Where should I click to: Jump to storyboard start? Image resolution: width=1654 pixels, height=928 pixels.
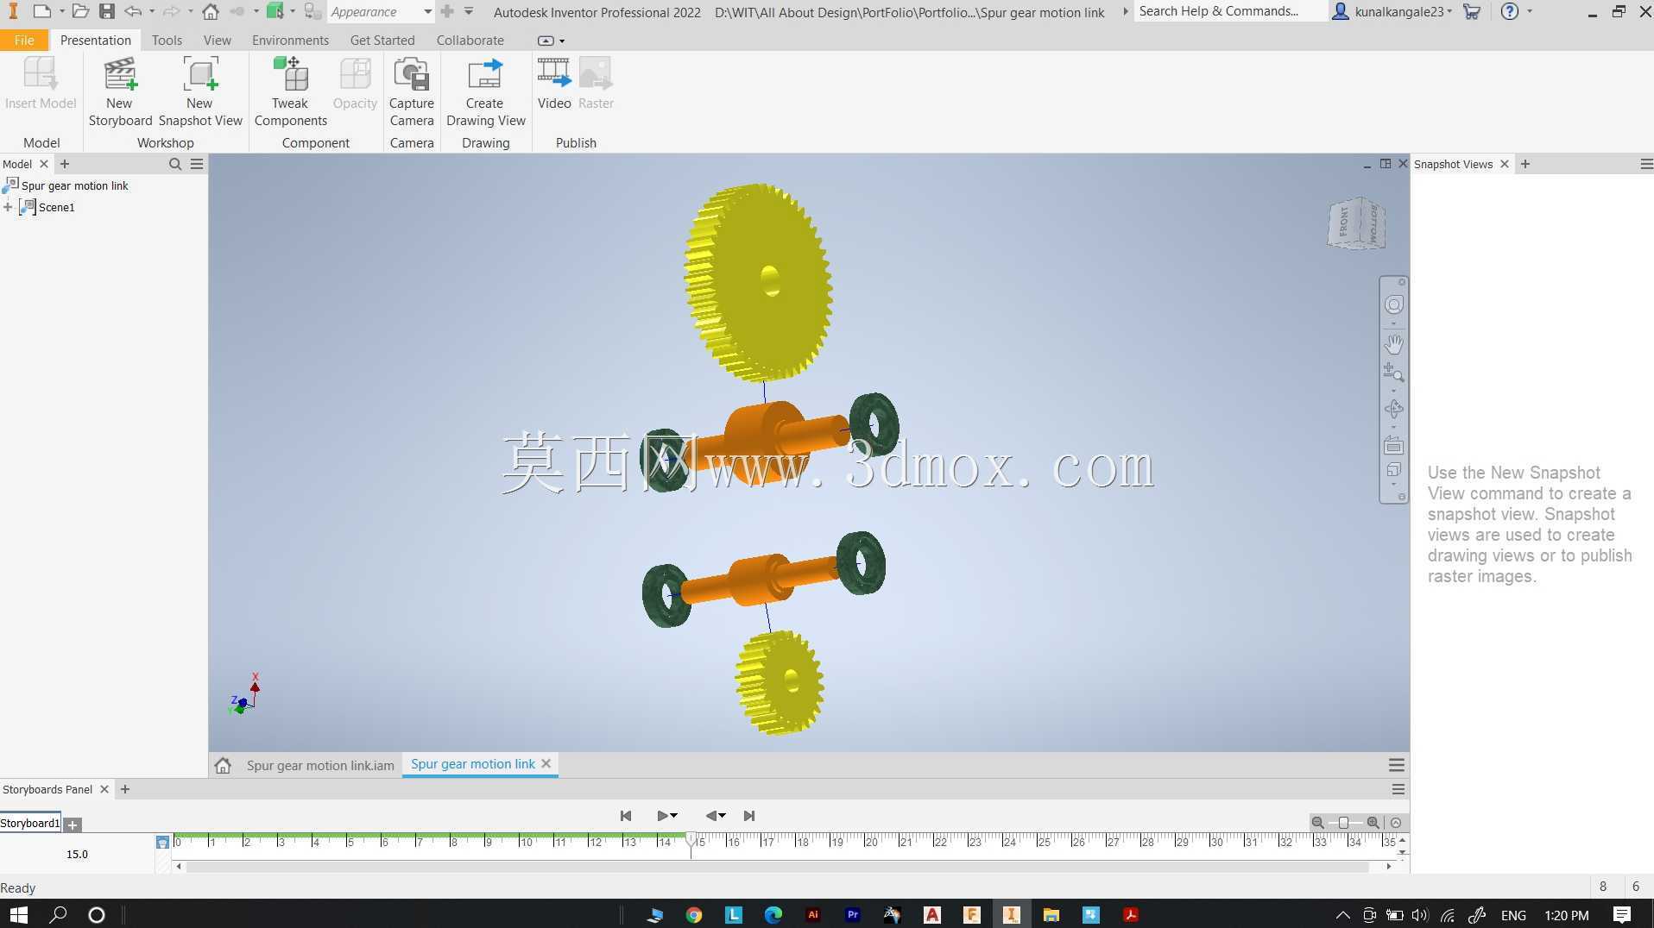[x=626, y=816]
